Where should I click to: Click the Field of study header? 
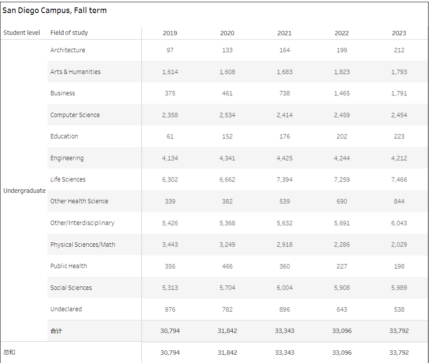69,33
